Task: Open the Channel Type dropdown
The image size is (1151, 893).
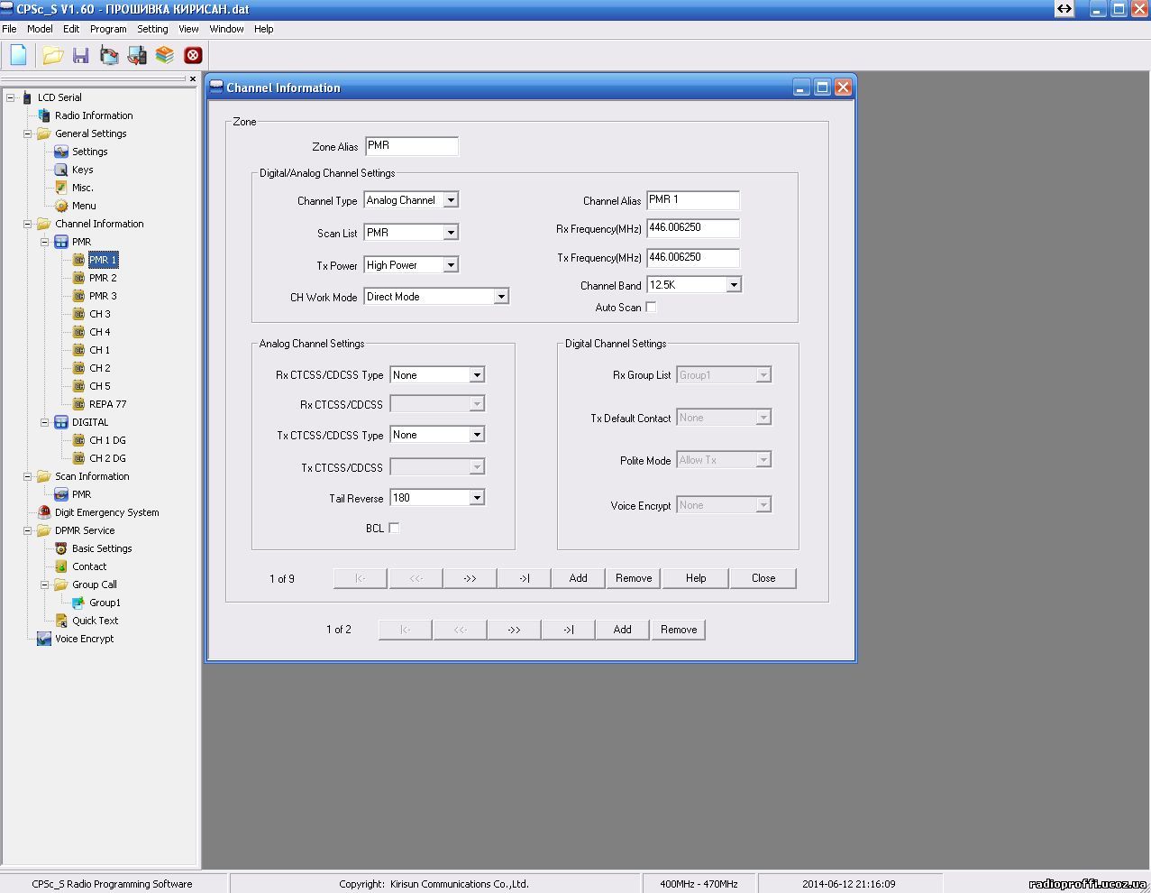Action: point(452,200)
